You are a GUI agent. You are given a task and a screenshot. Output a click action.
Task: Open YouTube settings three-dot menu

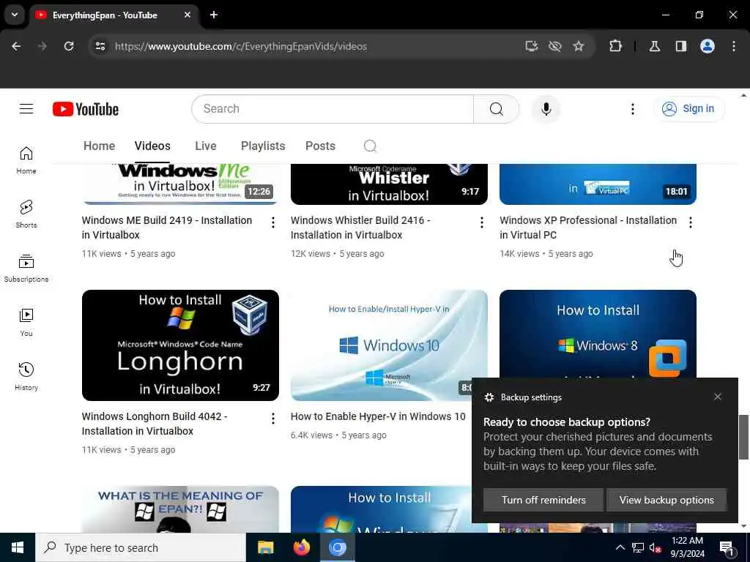click(632, 109)
